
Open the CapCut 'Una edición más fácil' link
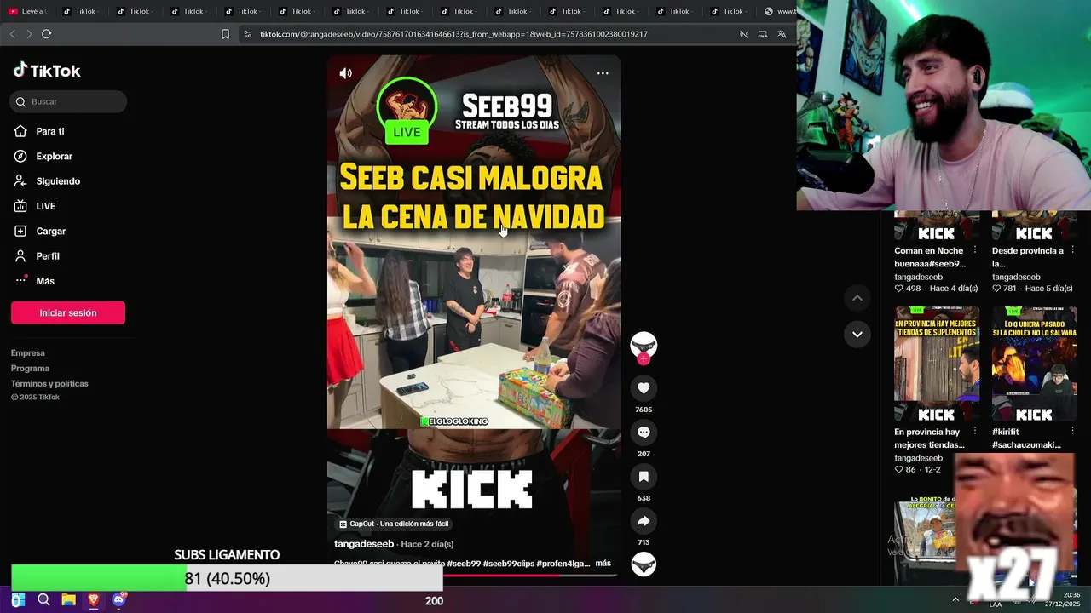[394, 524]
